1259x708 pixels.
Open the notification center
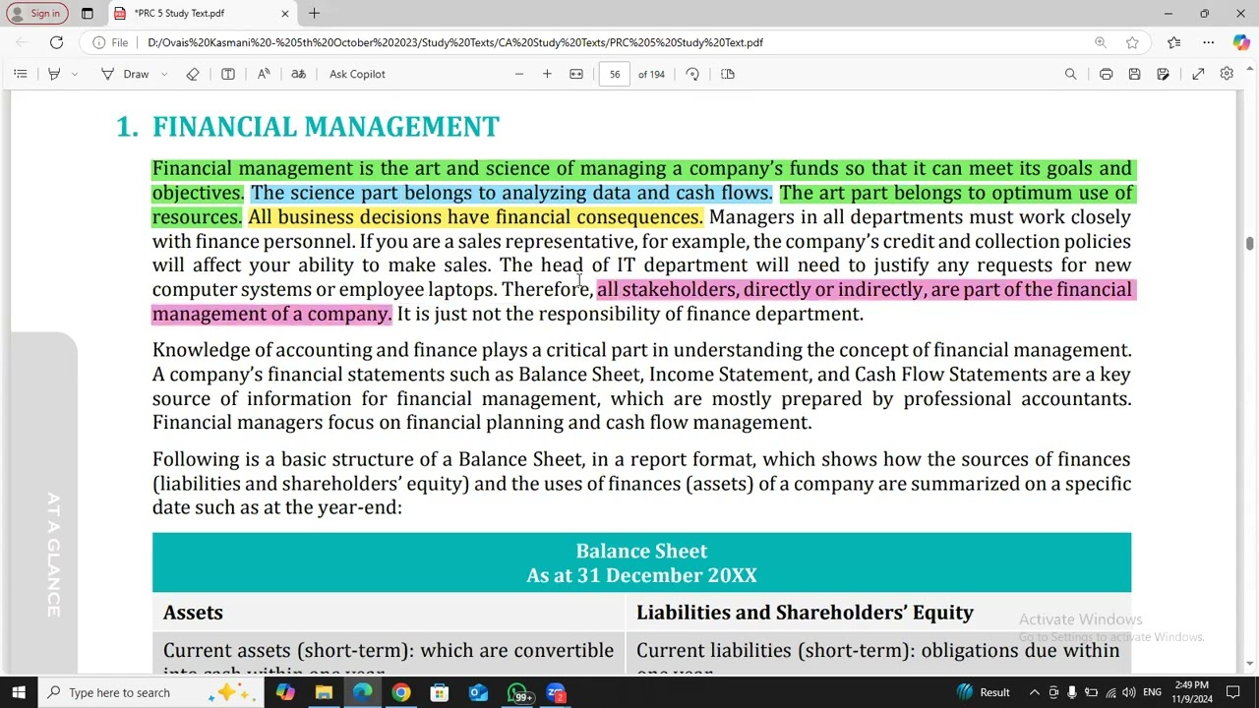(x=1232, y=692)
